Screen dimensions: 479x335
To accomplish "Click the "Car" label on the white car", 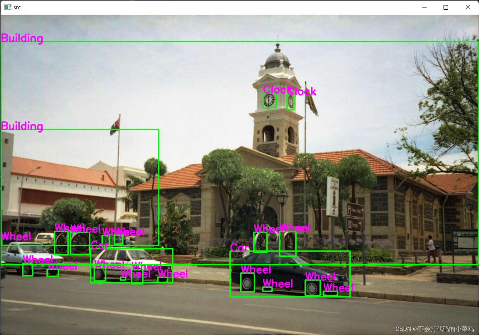I will tap(99, 246).
